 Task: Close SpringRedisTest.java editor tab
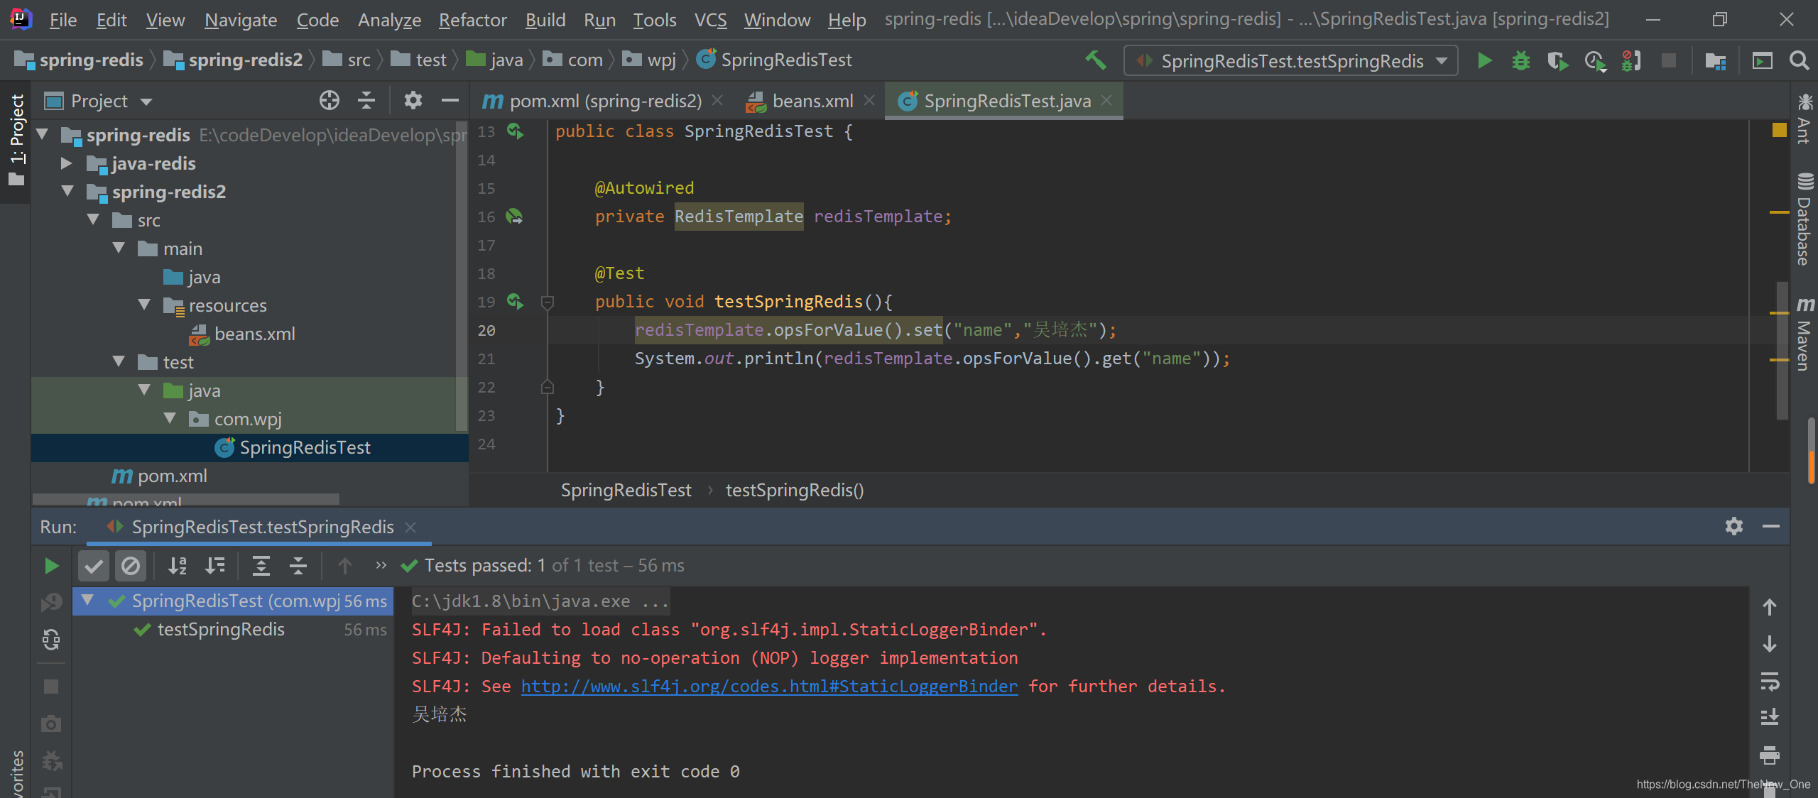click(1106, 101)
